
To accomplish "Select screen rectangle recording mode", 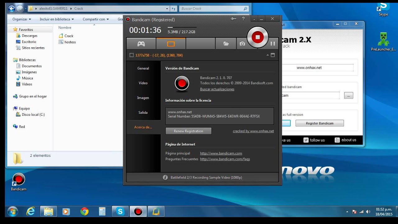I will (171, 44).
